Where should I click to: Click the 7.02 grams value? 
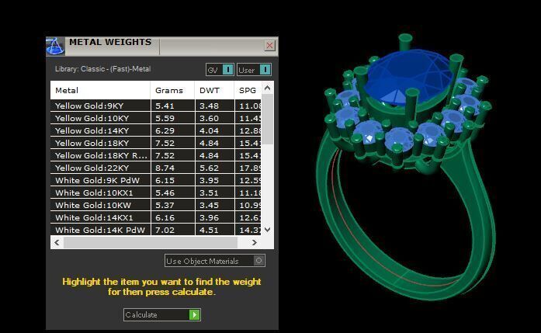(165, 231)
